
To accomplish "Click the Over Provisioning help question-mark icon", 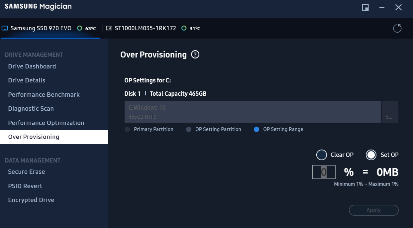I will click(x=195, y=55).
